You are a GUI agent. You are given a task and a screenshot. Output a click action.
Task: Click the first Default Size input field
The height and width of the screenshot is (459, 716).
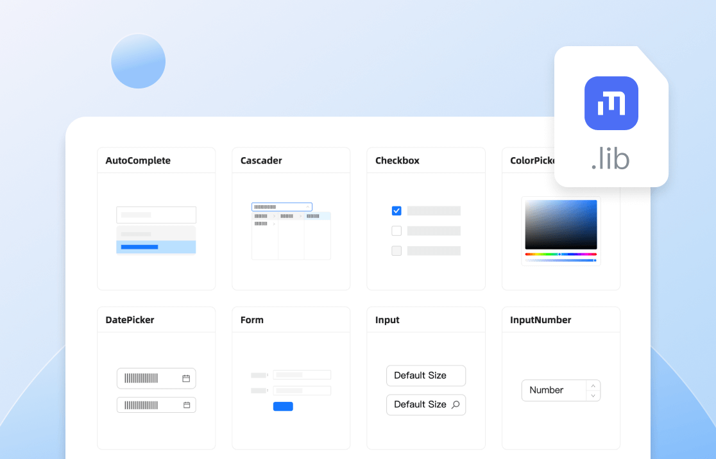pos(425,376)
